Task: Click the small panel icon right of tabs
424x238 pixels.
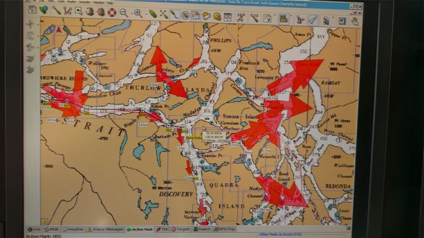Action: click(x=348, y=229)
